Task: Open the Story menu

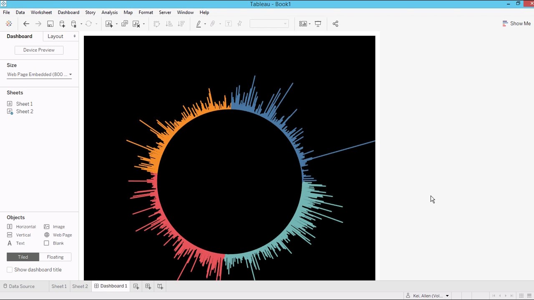Action: [90, 12]
